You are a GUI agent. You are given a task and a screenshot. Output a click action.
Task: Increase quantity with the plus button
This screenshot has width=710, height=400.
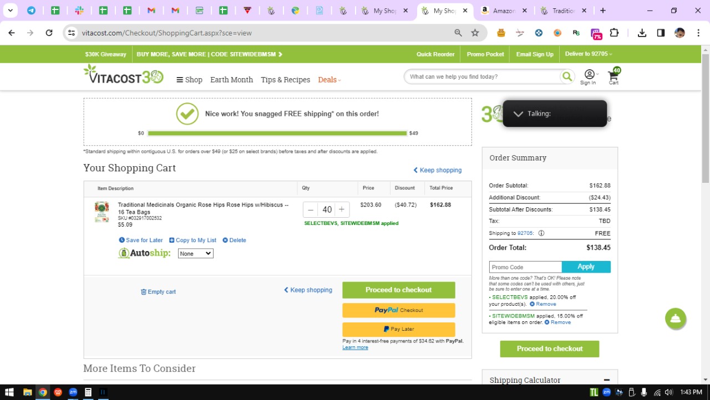tap(342, 209)
